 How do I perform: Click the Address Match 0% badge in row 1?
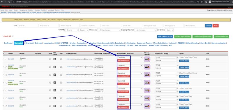click(x=123, y=60)
